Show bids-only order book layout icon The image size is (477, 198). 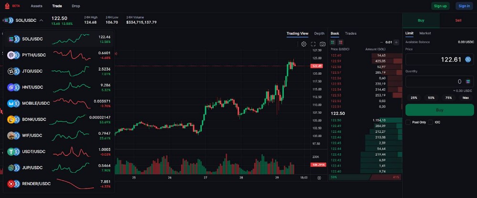(x=333, y=42)
